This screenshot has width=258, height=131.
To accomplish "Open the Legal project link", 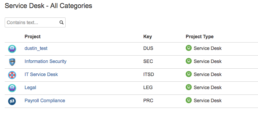I will (30, 87).
